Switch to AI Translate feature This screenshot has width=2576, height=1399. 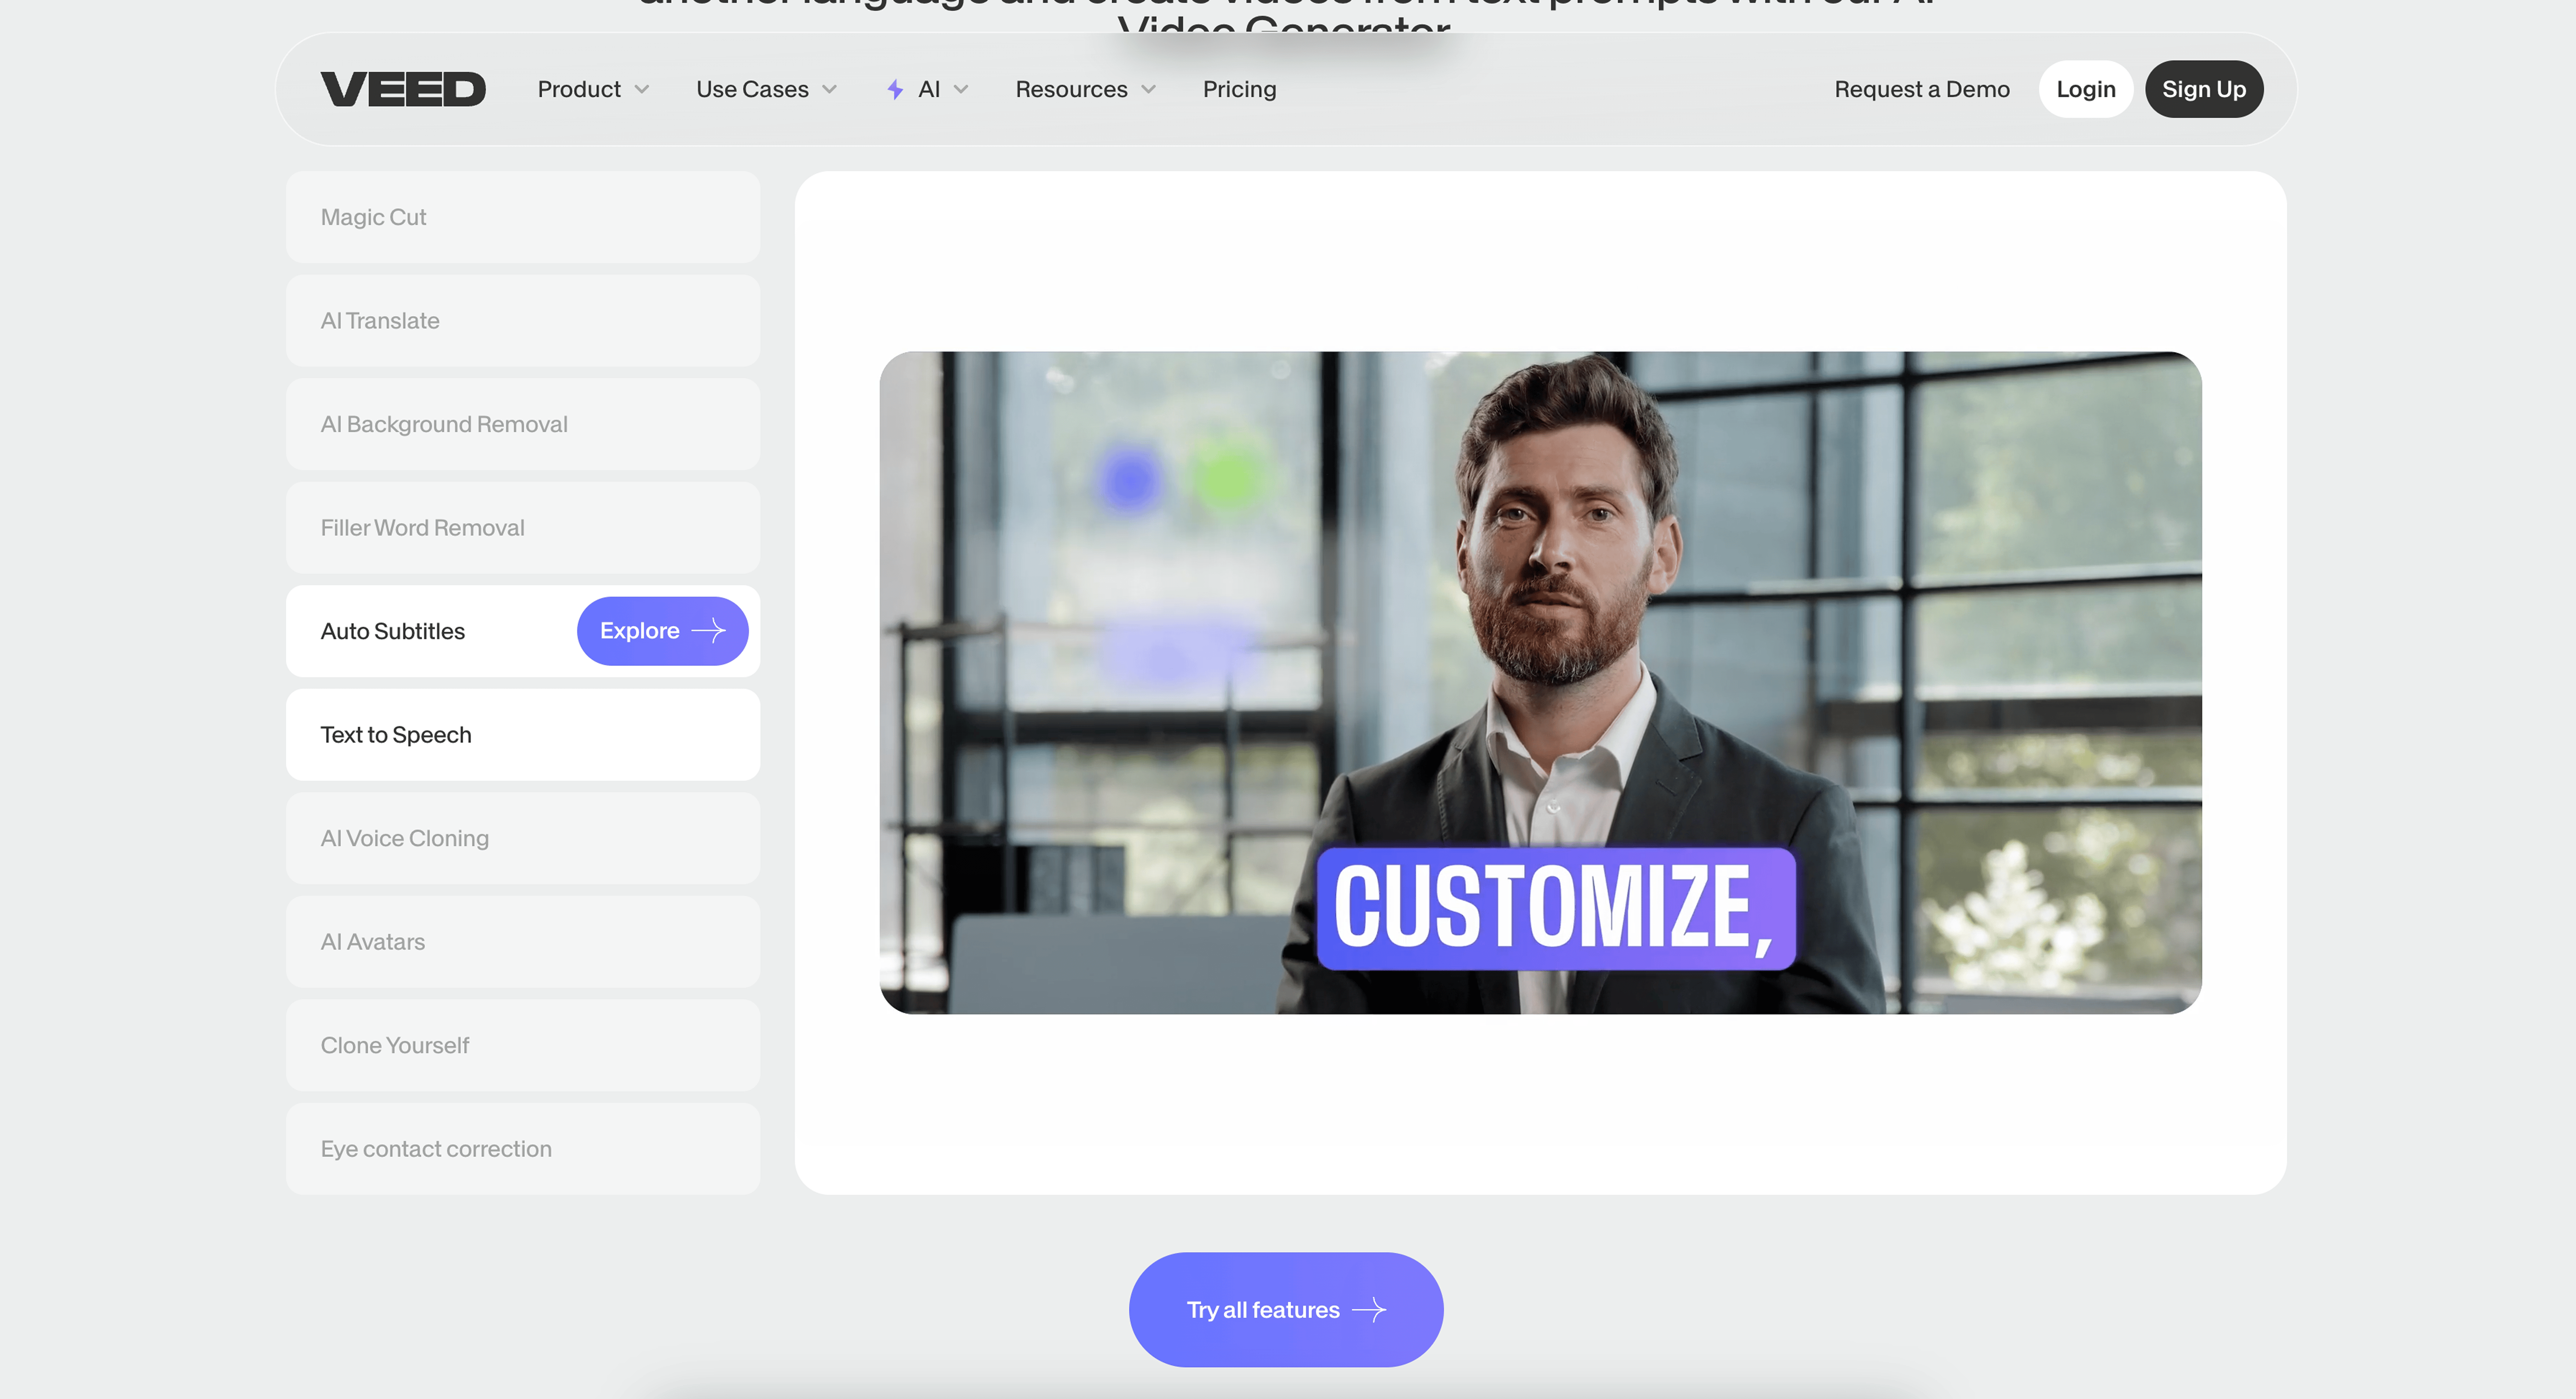pyautogui.click(x=522, y=320)
